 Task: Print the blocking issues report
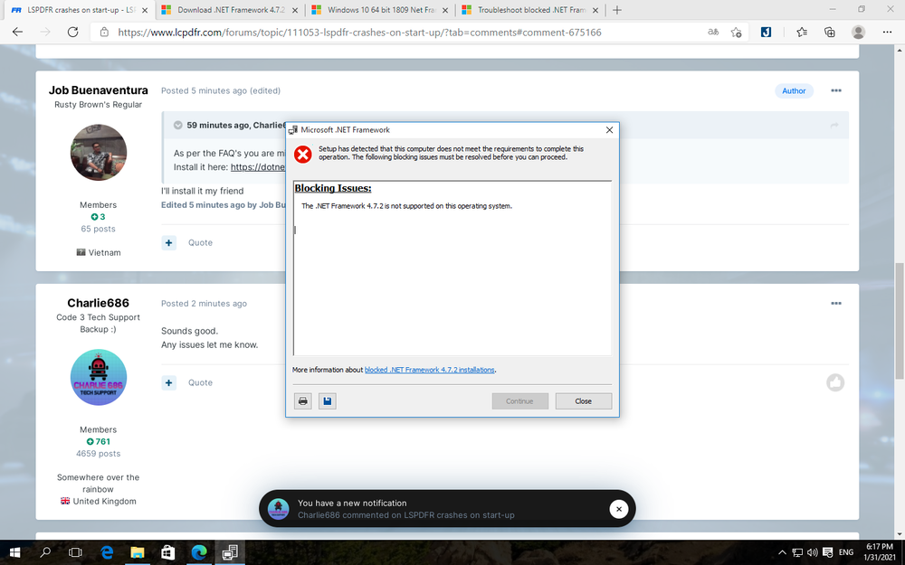click(303, 401)
